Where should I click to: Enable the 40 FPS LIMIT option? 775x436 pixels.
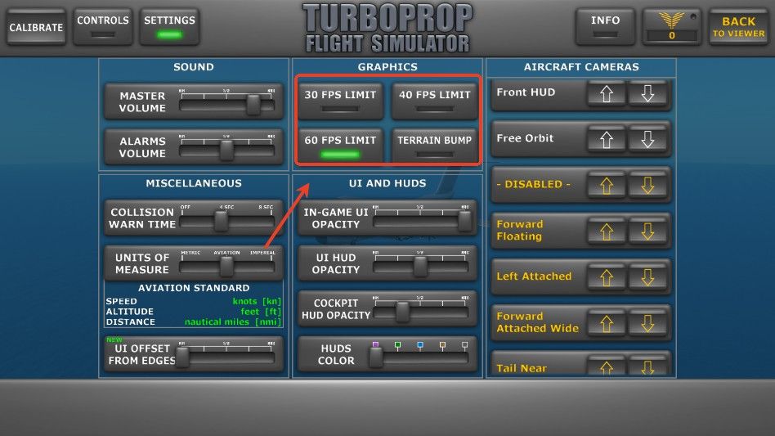(434, 100)
